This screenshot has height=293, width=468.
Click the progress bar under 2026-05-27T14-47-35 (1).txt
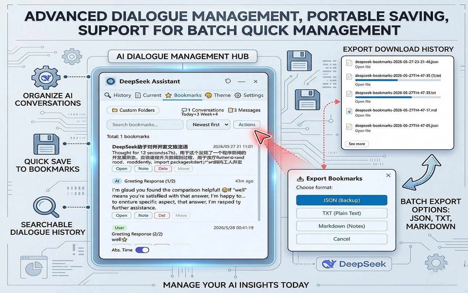[x=398, y=80]
